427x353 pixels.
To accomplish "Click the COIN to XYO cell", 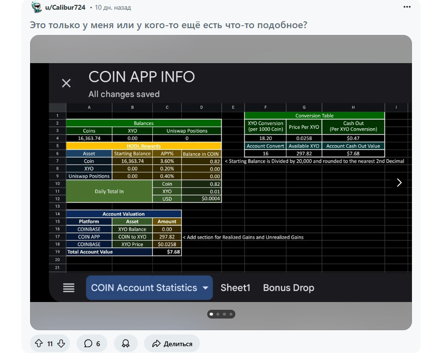I will (132, 237).
